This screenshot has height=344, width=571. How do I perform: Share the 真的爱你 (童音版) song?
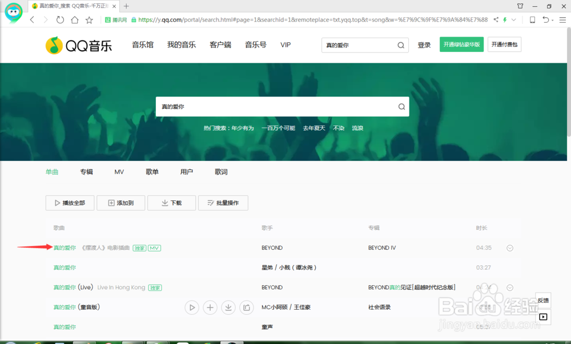pyautogui.click(x=247, y=307)
